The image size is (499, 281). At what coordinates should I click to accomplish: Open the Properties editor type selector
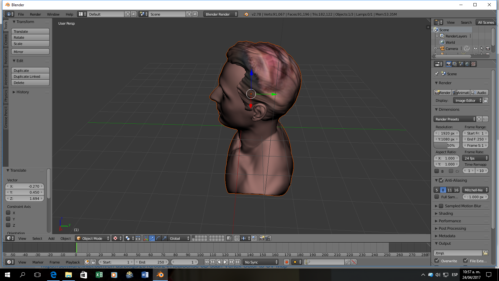tap(438, 64)
